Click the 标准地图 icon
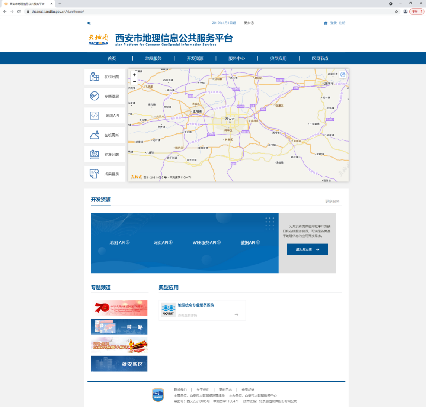Viewport: 426px width, 407px height. tap(95, 154)
